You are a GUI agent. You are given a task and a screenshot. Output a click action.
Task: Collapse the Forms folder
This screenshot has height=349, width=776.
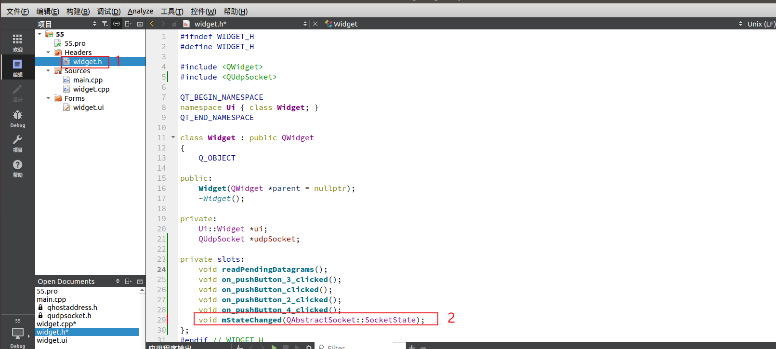(48, 98)
